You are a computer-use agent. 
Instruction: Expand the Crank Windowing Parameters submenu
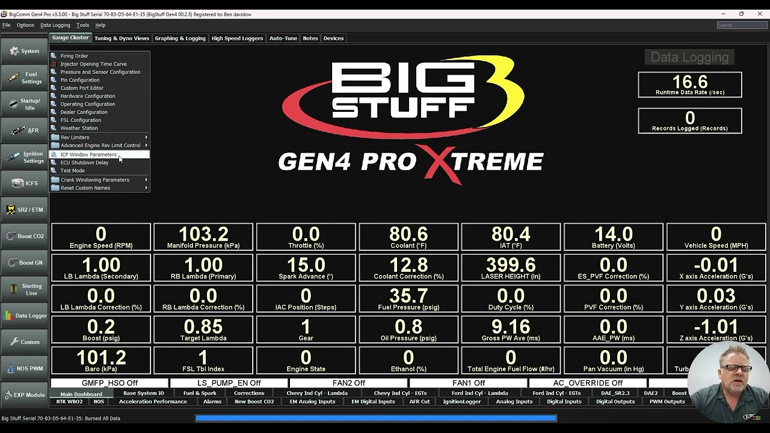[x=146, y=180]
